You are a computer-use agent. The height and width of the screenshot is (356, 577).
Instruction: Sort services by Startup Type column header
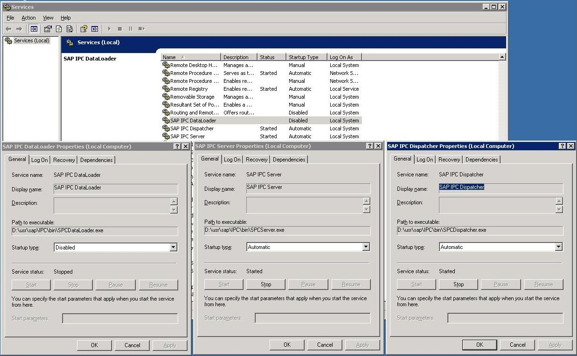click(306, 57)
